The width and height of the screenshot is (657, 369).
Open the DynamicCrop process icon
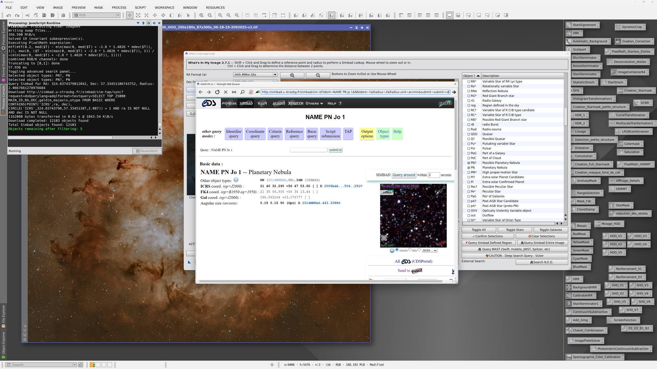[x=630, y=27]
